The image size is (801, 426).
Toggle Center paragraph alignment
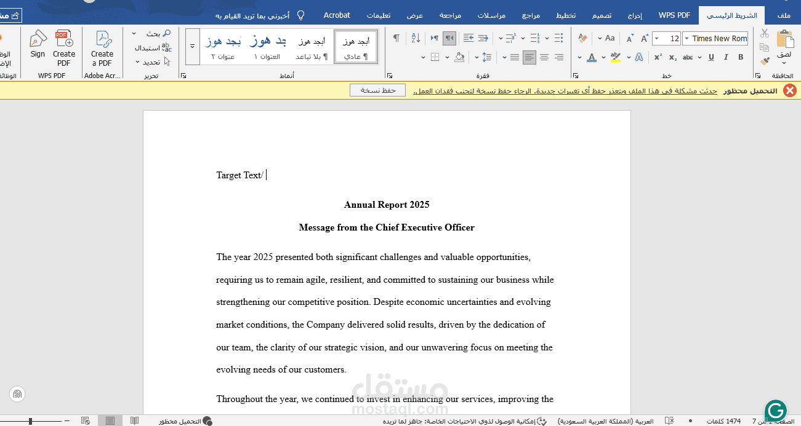click(x=544, y=57)
